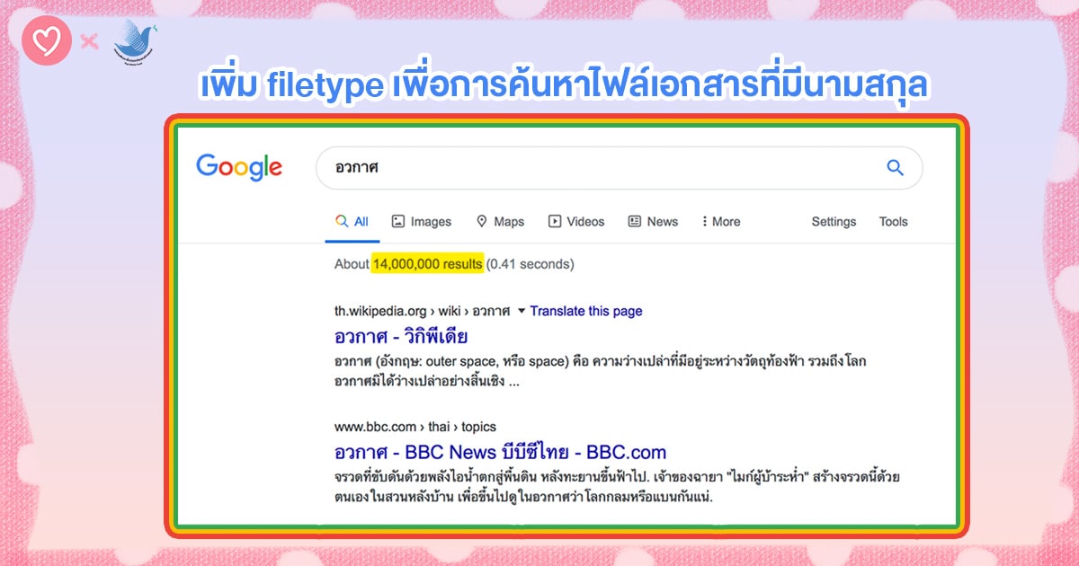Click the blue magnifier search icon
Viewport: 1079px width, 566px height.
[895, 167]
